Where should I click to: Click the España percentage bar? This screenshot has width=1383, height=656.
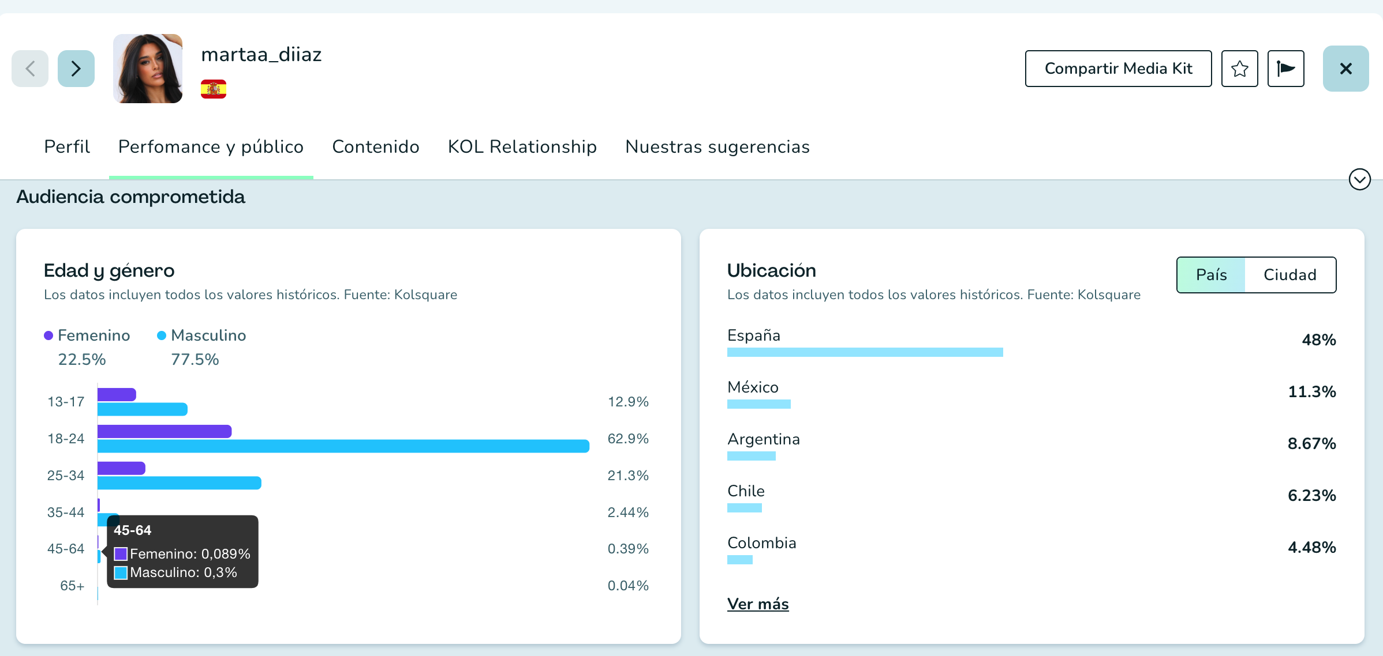pos(865,352)
